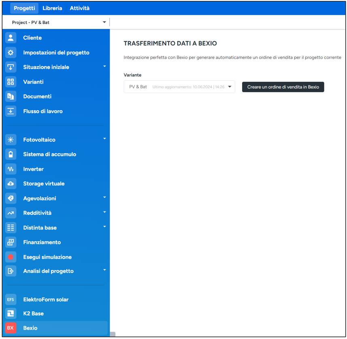Open the Variante PV & Bat dropdown
This screenshot has height=339, width=347.
click(230, 87)
